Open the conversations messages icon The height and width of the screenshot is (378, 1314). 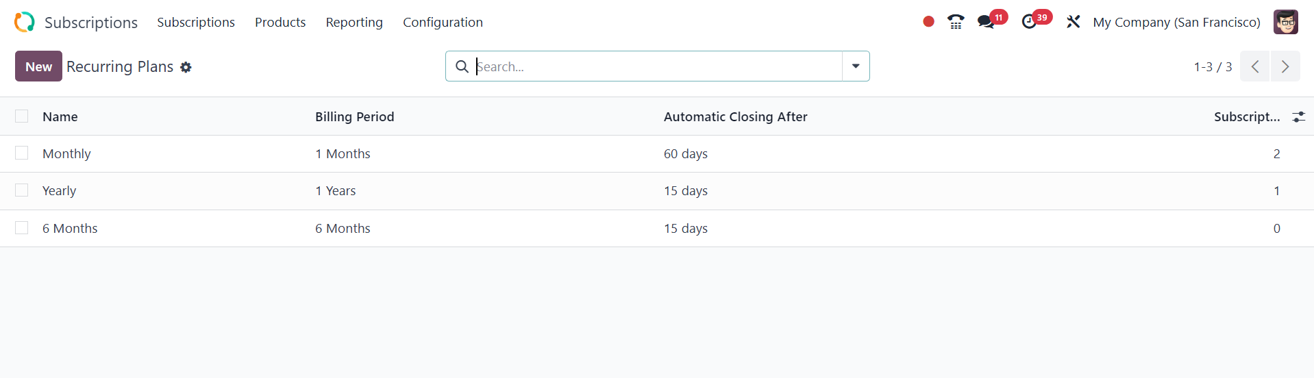pos(986,22)
